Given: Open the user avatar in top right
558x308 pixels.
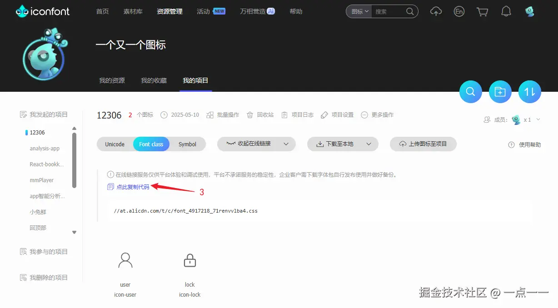Looking at the screenshot, I should [529, 11].
